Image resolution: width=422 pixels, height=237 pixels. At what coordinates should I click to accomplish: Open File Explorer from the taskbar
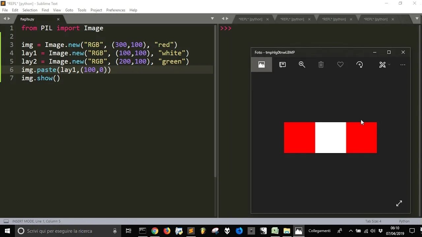pos(287,231)
